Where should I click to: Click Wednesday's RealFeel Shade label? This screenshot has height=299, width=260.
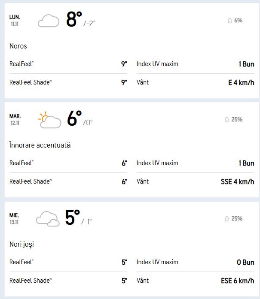pos(31,281)
